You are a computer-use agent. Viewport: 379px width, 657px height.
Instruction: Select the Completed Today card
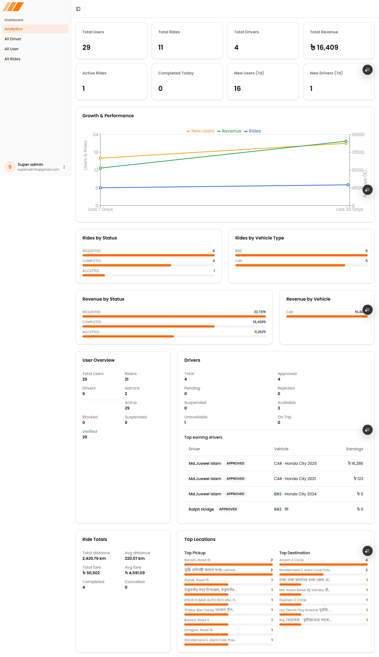click(187, 82)
